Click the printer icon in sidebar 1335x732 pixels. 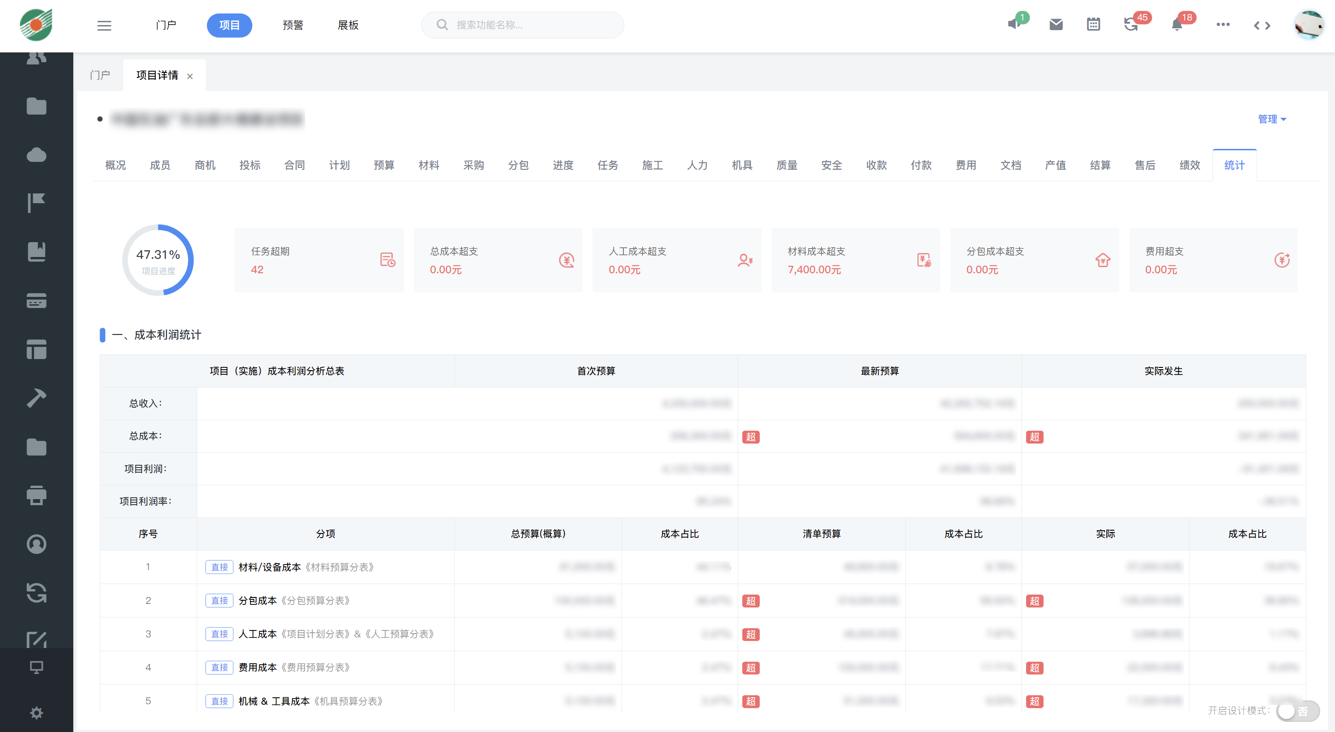[36, 495]
